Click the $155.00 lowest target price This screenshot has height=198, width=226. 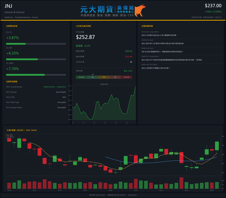(129, 57)
